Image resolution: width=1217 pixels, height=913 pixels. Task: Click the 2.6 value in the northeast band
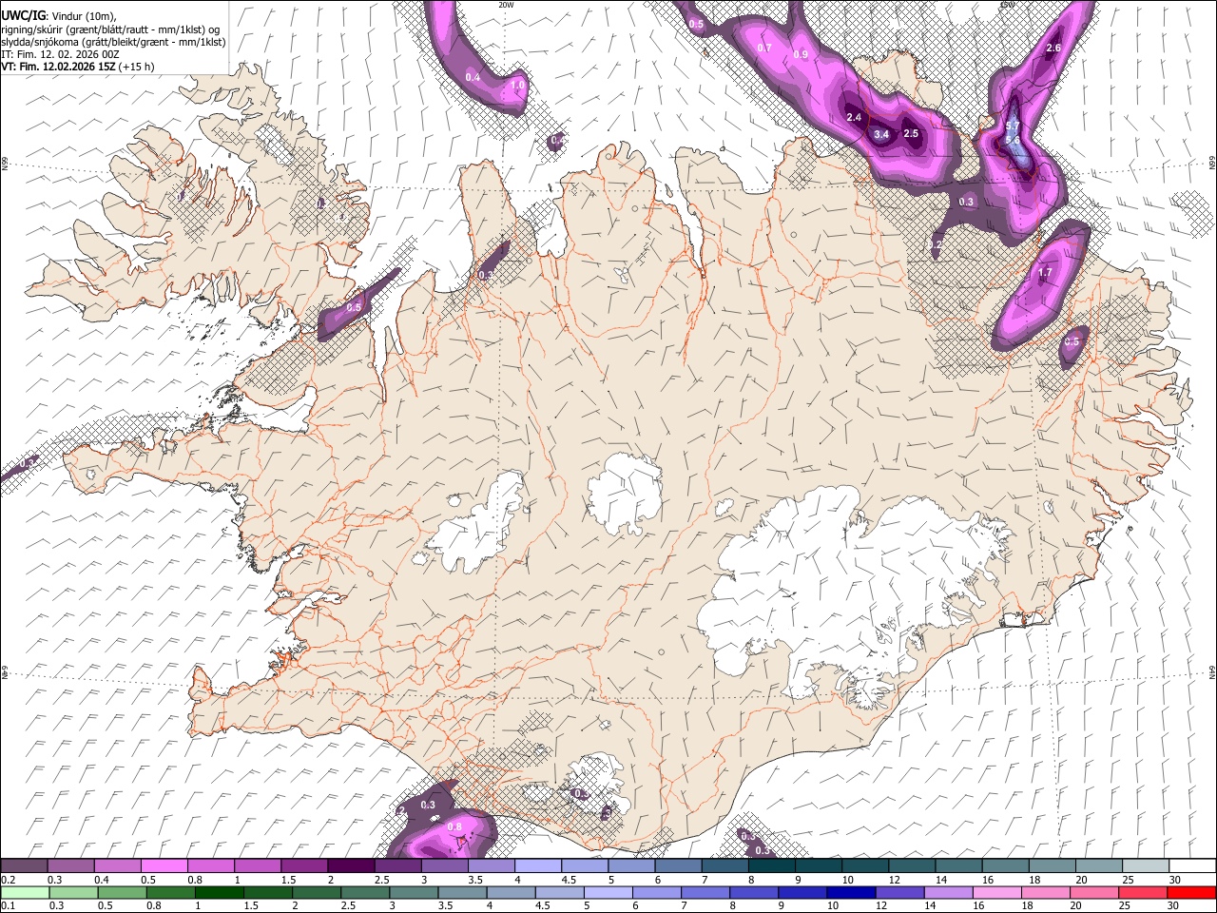coord(1053,48)
